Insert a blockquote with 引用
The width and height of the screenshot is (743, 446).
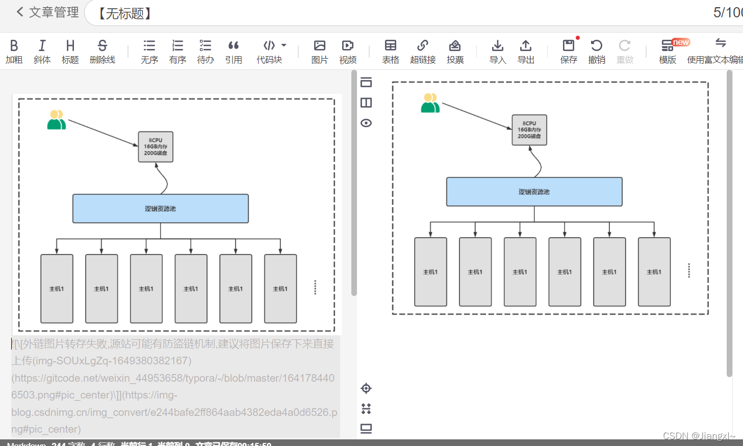point(234,52)
